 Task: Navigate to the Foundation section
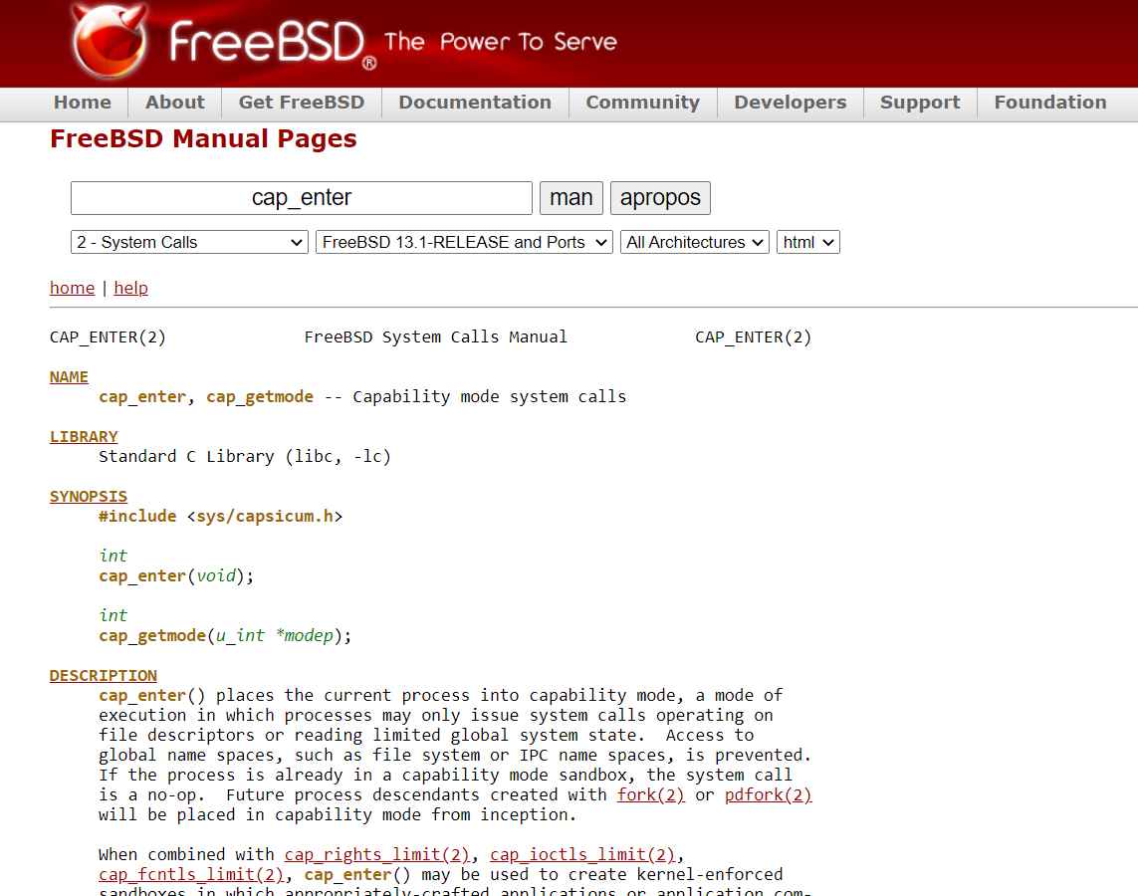tap(1049, 103)
